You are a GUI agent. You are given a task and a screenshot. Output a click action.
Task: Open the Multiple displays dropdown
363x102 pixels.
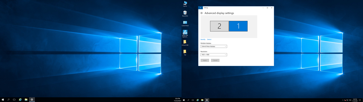(214, 46)
